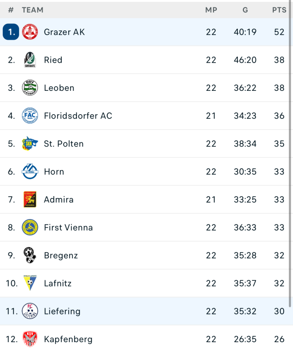This screenshot has height=351, width=293.
Task: Click the Kapfenberg KSV crest
Action: 30,339
